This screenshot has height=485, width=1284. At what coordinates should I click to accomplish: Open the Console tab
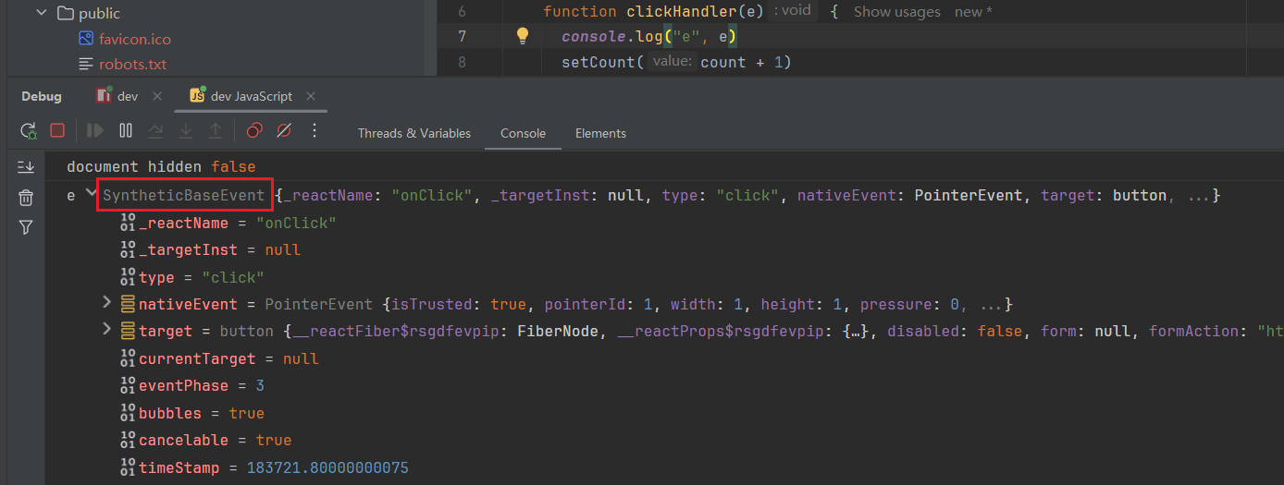523,133
